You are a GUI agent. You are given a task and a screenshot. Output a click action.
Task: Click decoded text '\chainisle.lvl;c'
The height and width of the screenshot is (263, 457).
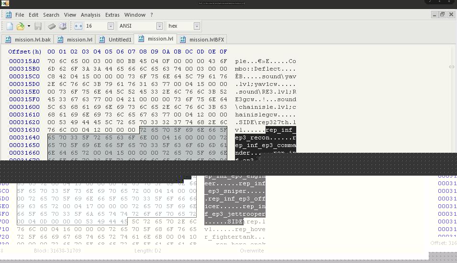point(266,107)
